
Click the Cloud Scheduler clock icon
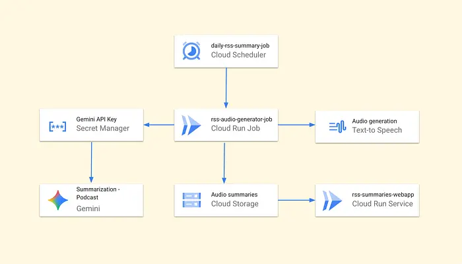[x=192, y=51]
